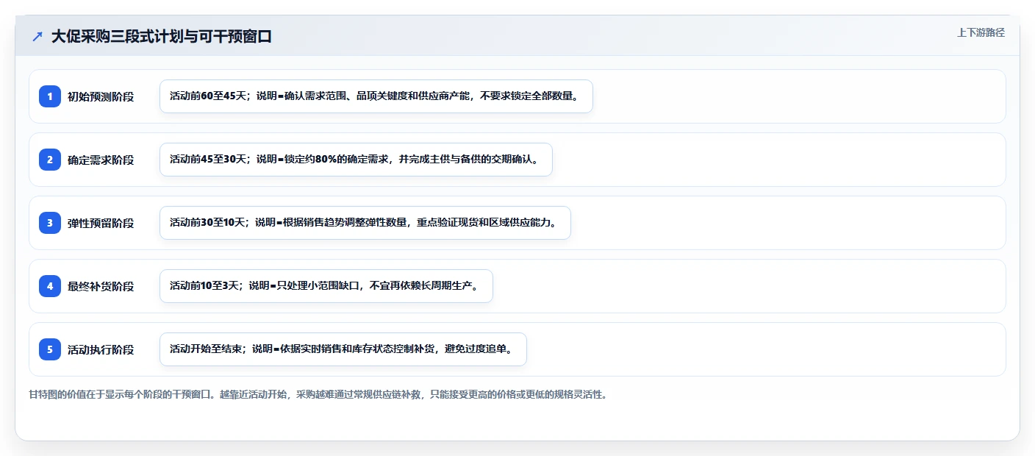The image size is (1035, 456).
Task: Click the step 2 number badge
Action: point(50,160)
